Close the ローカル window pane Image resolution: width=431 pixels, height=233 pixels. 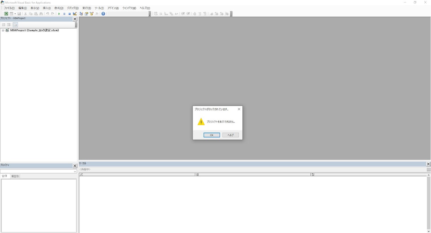pos(429,164)
